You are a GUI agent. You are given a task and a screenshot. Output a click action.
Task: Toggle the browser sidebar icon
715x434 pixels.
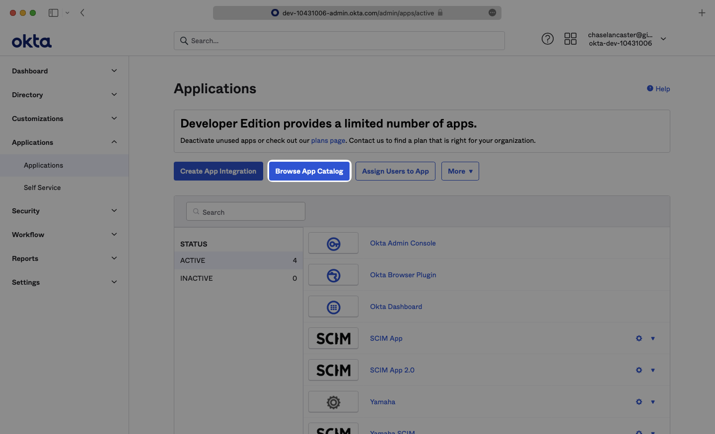point(53,12)
